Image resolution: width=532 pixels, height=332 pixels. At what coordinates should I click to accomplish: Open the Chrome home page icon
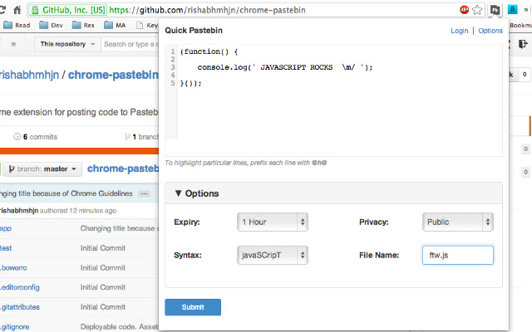coord(17,10)
